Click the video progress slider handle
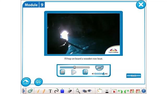The width and height of the screenshot is (167, 94). (74, 67)
